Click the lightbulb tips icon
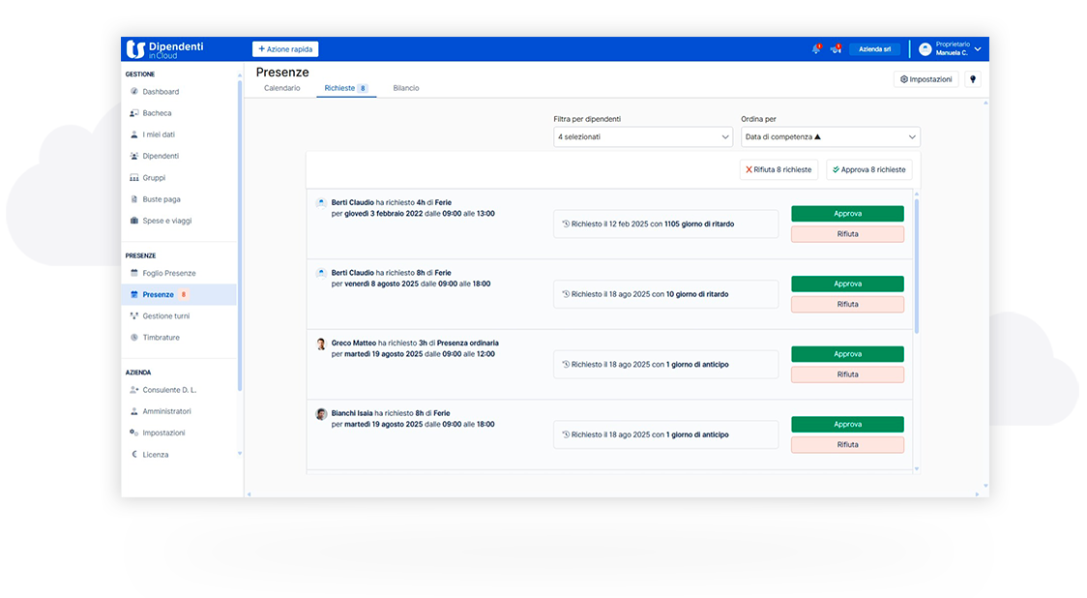Viewport: 1087px width, 598px height. coord(973,79)
